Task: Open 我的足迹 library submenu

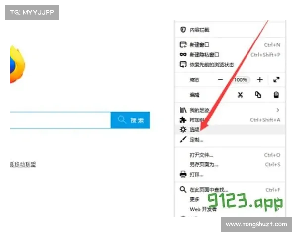Action: (230, 110)
